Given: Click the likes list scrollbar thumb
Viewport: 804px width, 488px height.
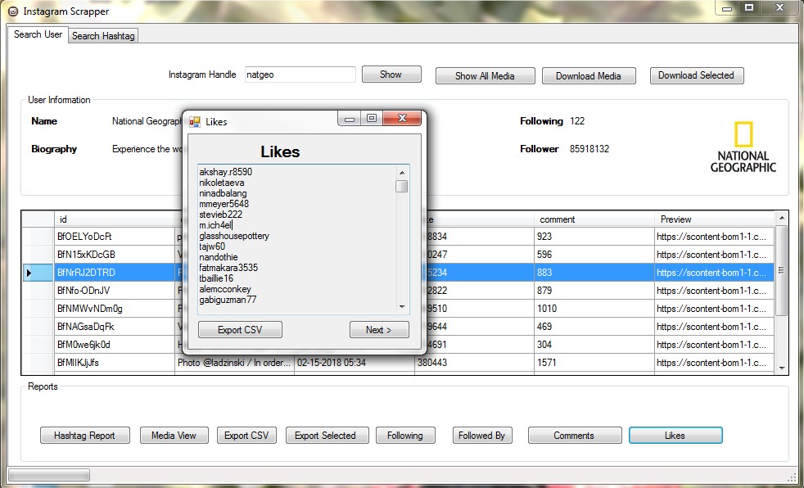Looking at the screenshot, I should [401, 186].
